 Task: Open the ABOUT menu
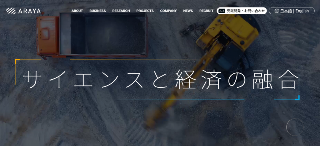(77, 11)
